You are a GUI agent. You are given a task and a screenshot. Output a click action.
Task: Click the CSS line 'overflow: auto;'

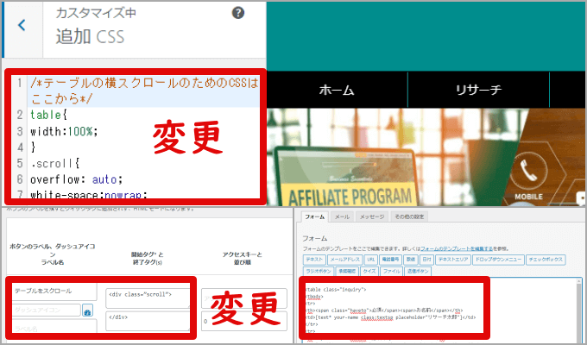point(76,179)
